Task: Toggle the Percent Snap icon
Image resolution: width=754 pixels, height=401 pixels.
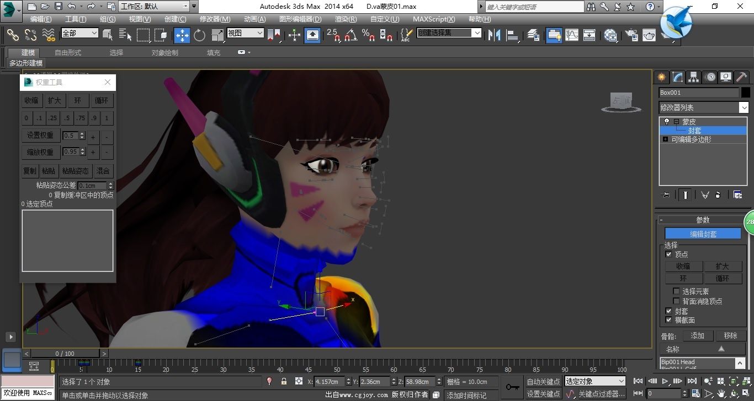Action: [x=368, y=35]
